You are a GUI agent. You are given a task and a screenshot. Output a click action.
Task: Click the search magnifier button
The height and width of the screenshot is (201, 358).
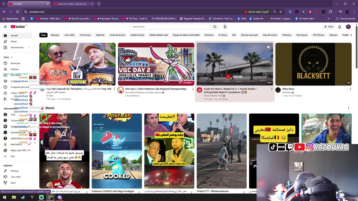[215, 27]
